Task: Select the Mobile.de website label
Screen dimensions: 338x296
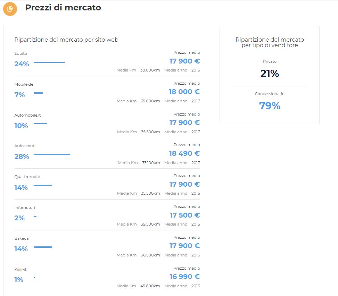Action: tap(24, 84)
